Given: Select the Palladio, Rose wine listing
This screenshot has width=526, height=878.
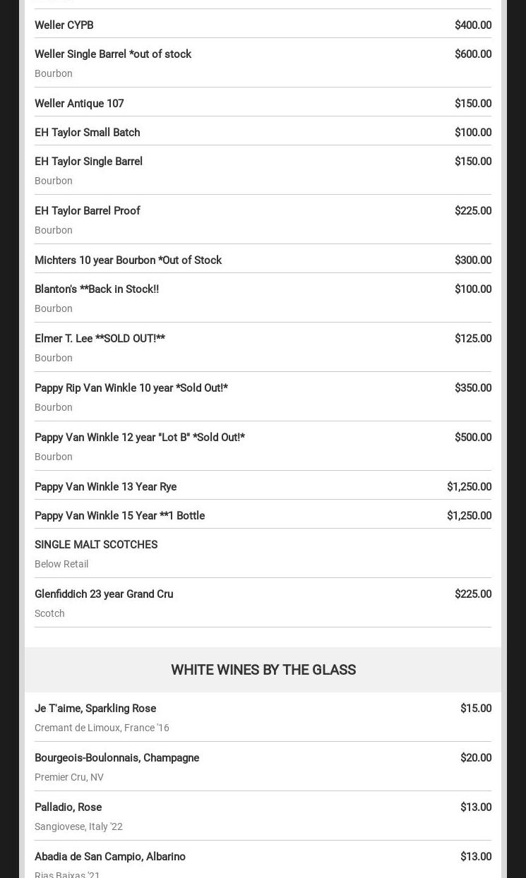Looking at the screenshot, I should [68, 807].
